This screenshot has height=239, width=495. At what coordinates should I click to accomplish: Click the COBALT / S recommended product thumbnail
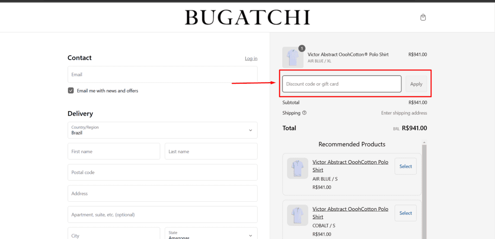(x=297, y=215)
